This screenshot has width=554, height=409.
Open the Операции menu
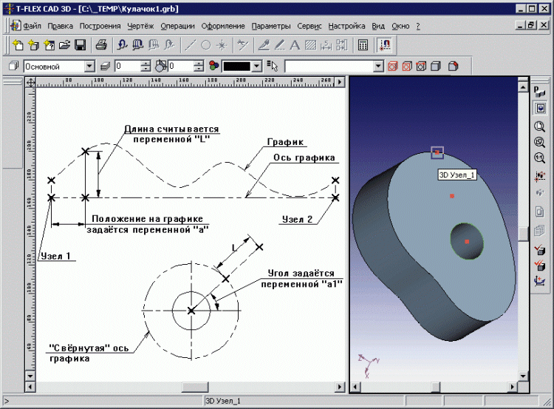coord(178,26)
